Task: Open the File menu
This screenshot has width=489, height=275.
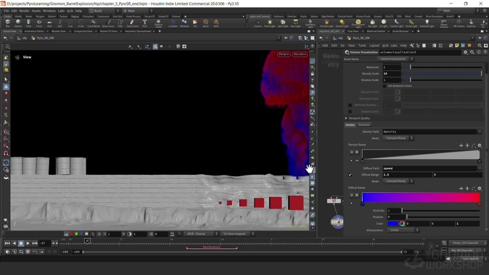Action: tap(6, 11)
